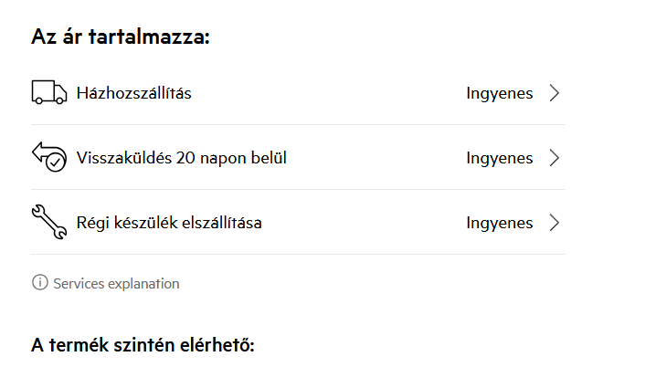Click Ingyenes price in the Visszaküldés row
Screen dimensions: 656x367
click(x=500, y=158)
